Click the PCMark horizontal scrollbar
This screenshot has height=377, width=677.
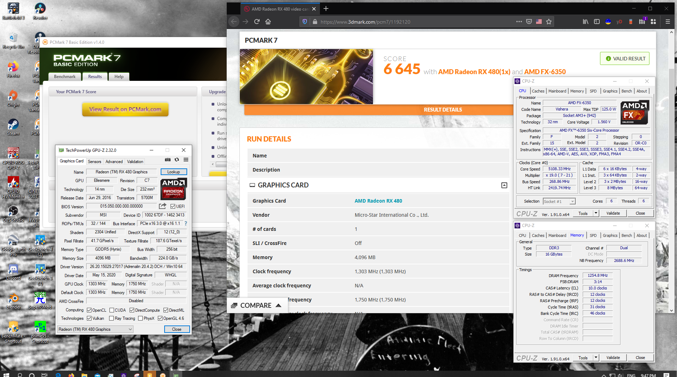click(x=221, y=164)
